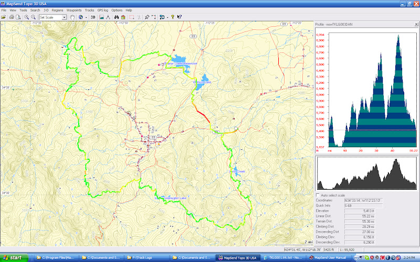The width and height of the screenshot is (420, 262).
Task: Select the Zoom In magnifier tool
Action: point(27,17)
